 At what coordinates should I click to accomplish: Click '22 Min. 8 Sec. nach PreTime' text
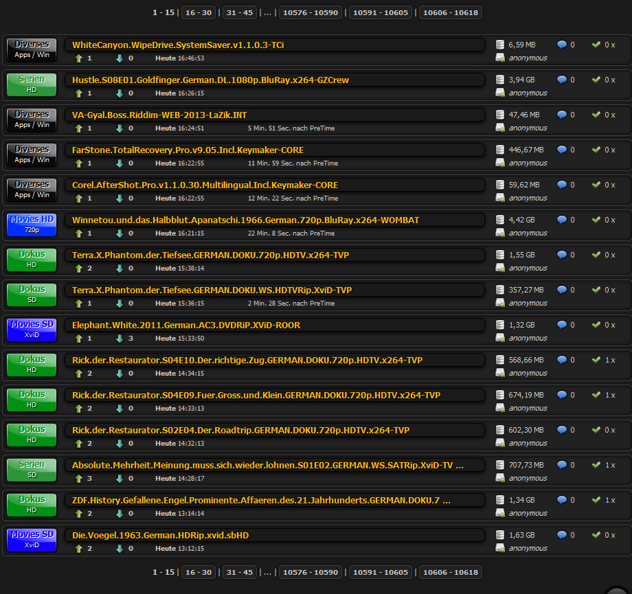[x=291, y=233]
